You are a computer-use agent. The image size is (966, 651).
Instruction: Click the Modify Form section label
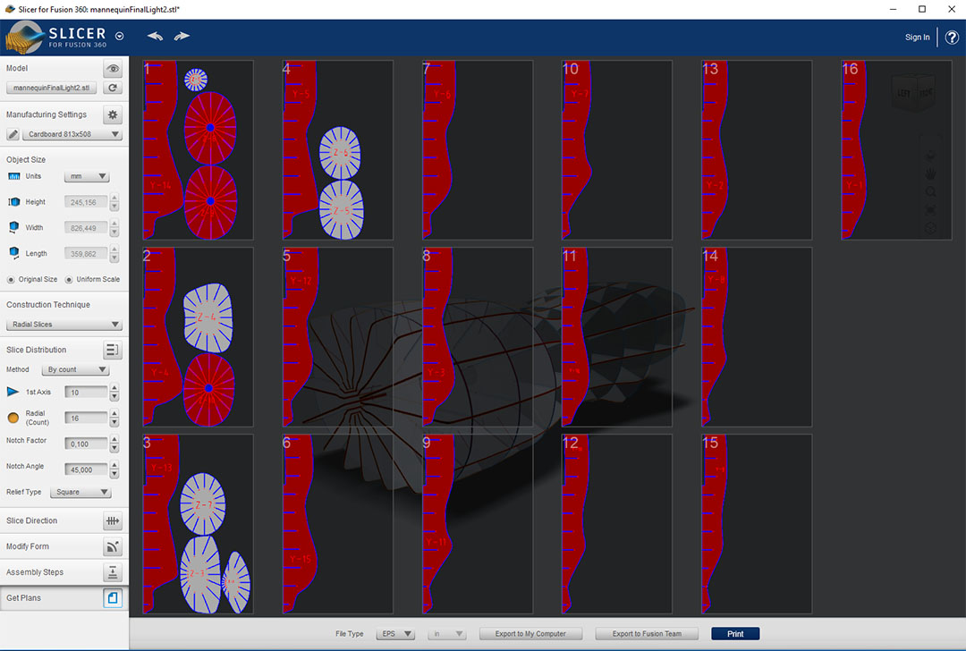[27, 546]
